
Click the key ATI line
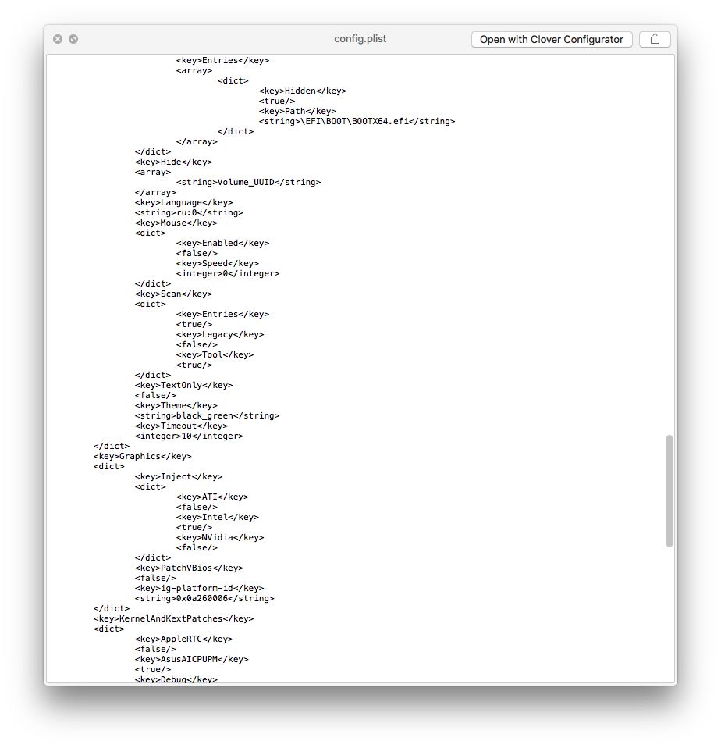(212, 497)
